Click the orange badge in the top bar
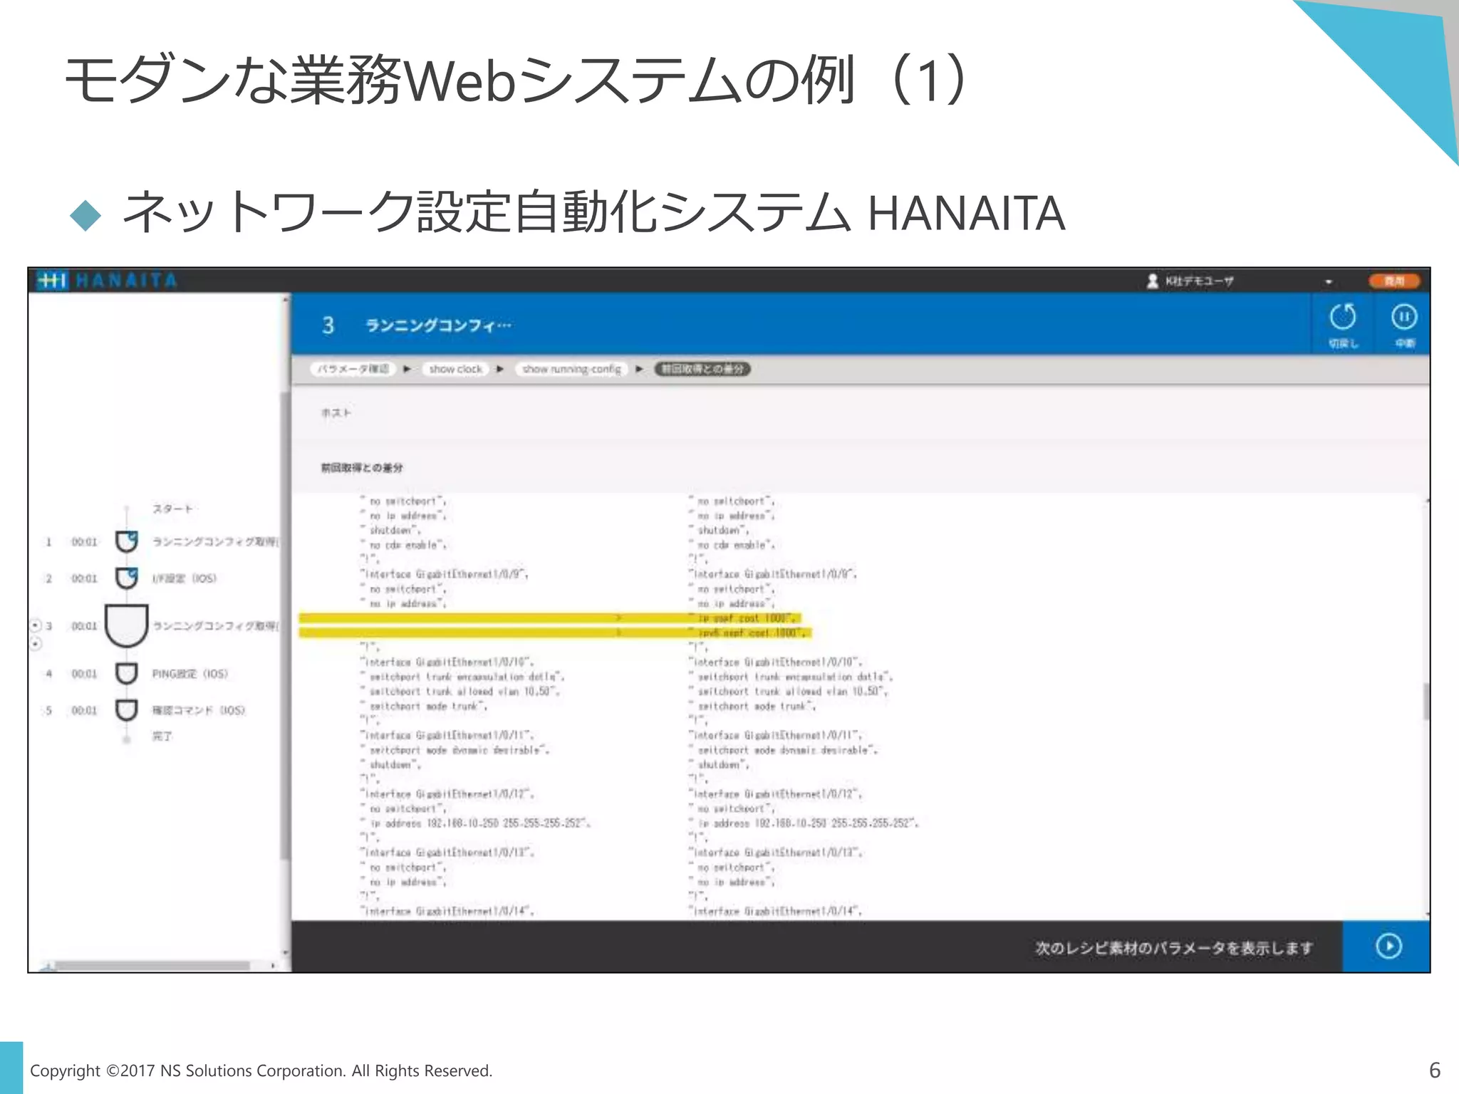This screenshot has height=1094, width=1459. (1394, 281)
